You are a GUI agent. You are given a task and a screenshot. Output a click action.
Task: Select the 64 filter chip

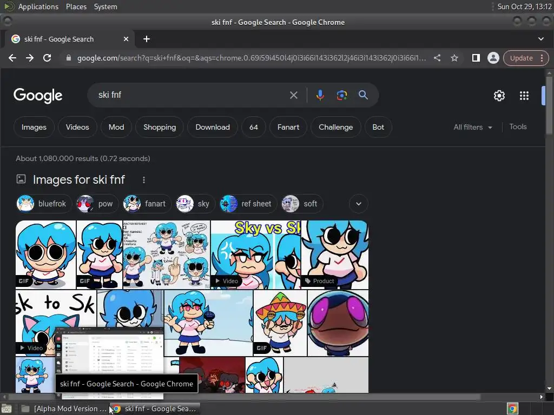[254, 127]
